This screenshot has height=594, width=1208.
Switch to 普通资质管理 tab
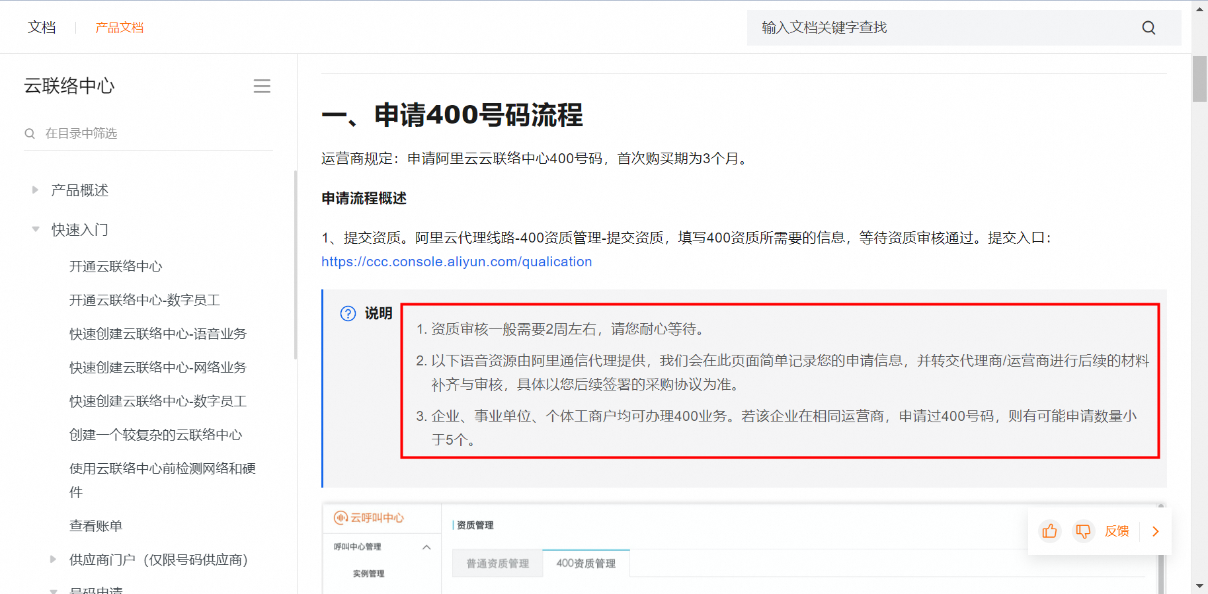click(498, 564)
